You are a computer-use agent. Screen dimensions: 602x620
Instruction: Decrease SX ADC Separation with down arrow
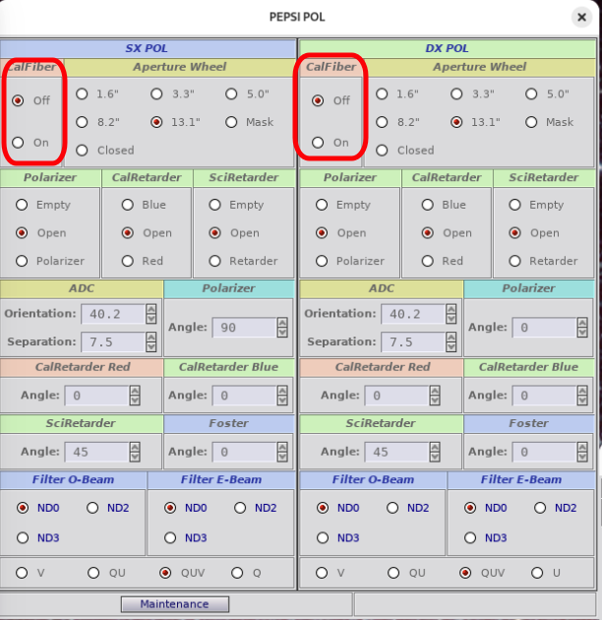pyautogui.click(x=150, y=346)
